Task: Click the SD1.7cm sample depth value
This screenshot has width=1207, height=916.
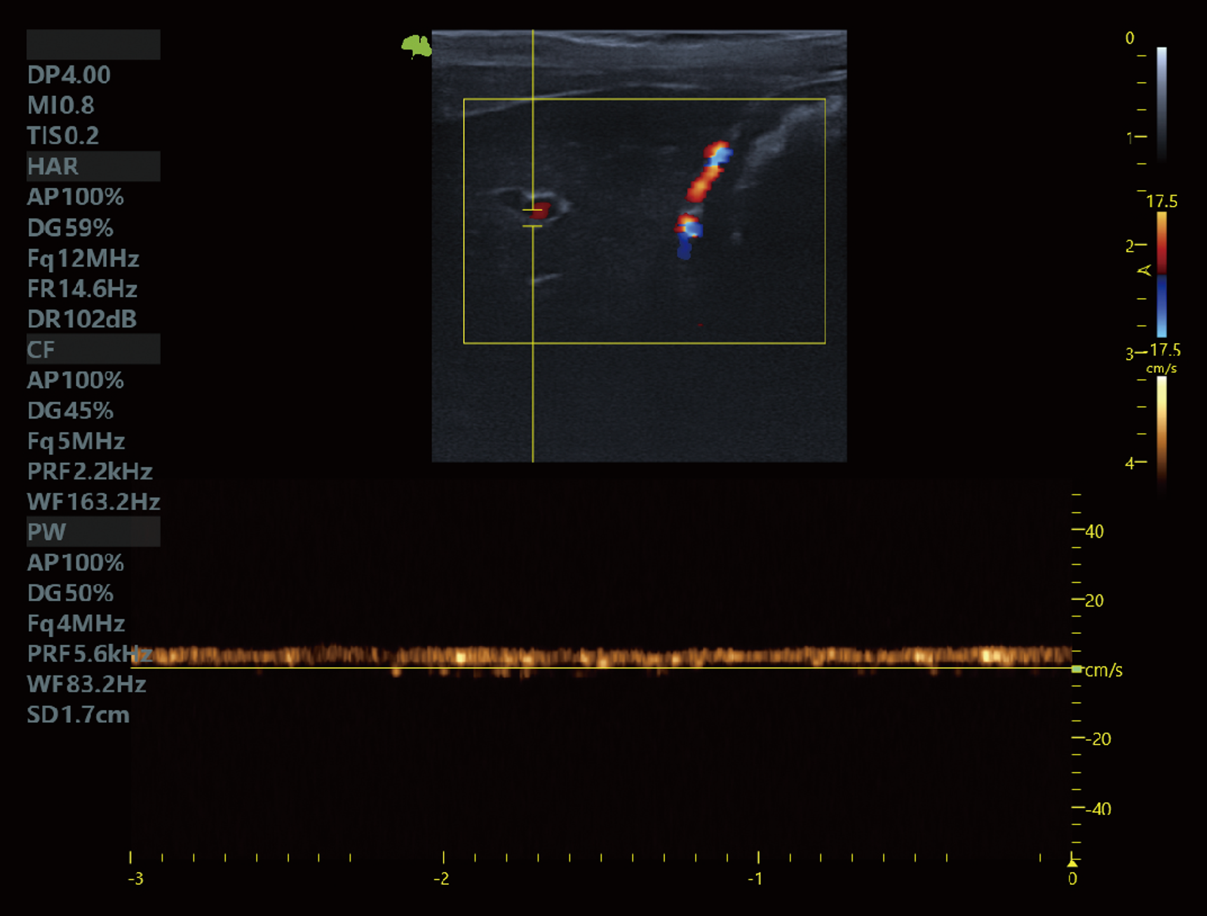Action: (x=78, y=715)
